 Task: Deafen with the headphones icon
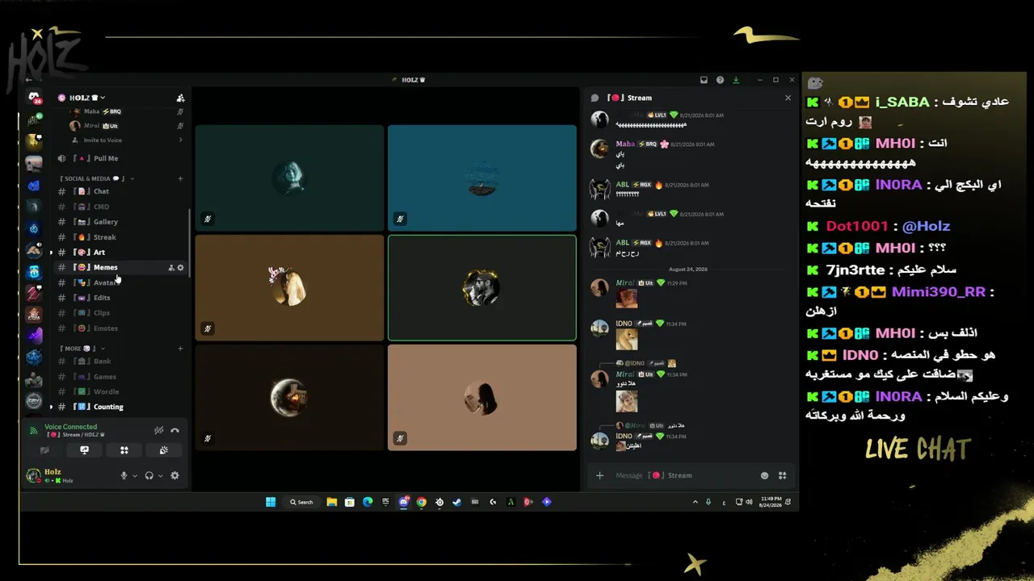[149, 476]
